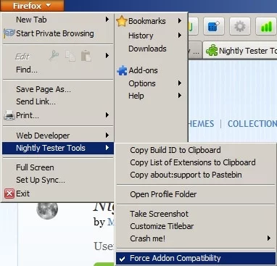Open the Help menu entry
This screenshot has width=277, height=266.
[151, 96]
